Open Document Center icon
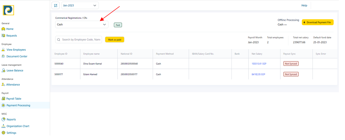This screenshot has height=140, width=345. tap(3, 56)
